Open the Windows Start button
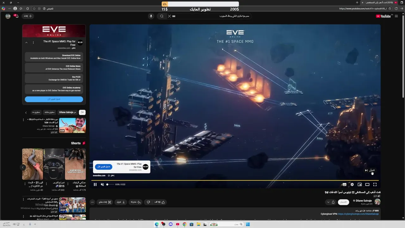Screen dimensions: 405x228 click(x=248, y=224)
